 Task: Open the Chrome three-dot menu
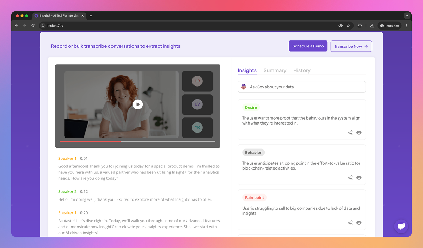(407, 26)
